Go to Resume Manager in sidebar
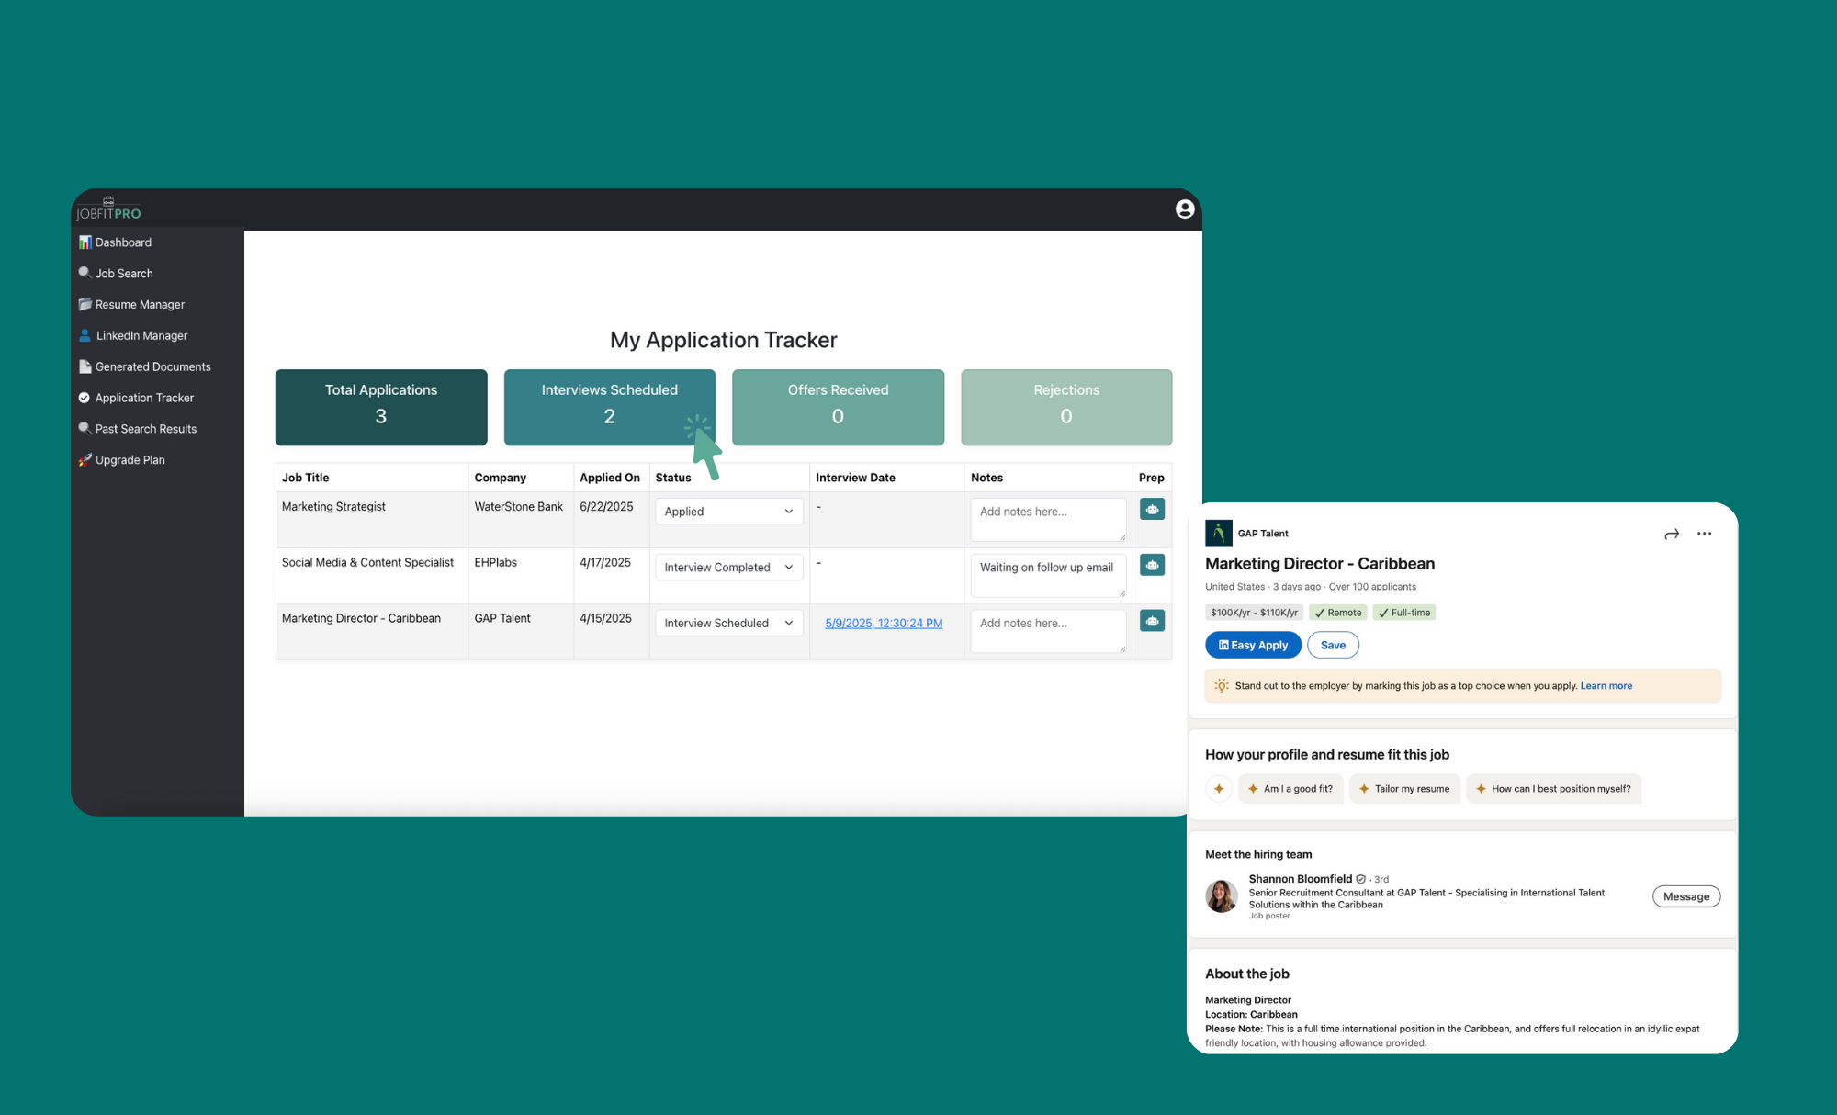 tap(140, 305)
